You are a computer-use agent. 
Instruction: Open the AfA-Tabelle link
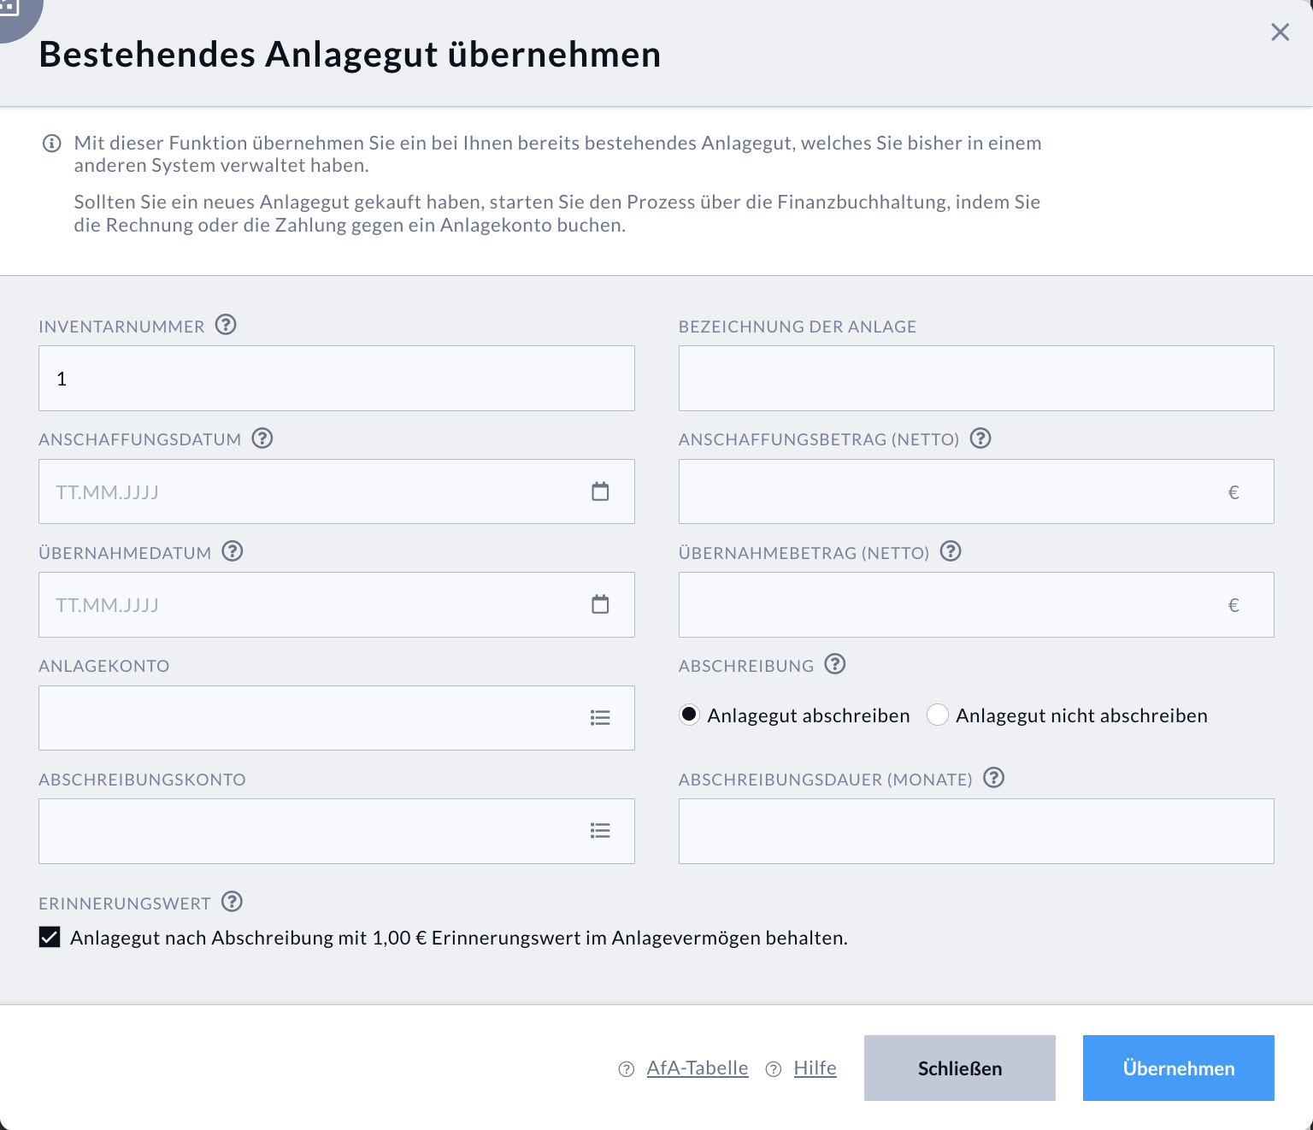(698, 1068)
